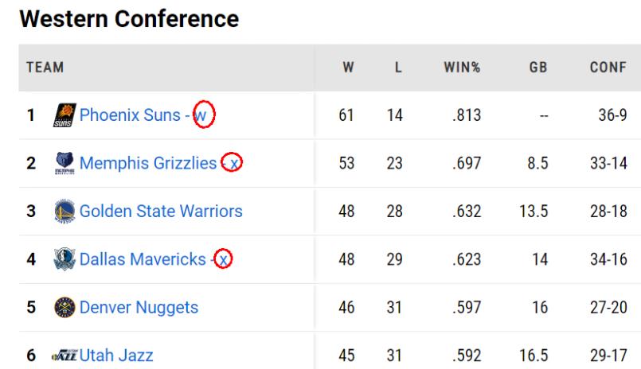Sort standings by GB column header
The image size is (641, 369).
pos(538,68)
